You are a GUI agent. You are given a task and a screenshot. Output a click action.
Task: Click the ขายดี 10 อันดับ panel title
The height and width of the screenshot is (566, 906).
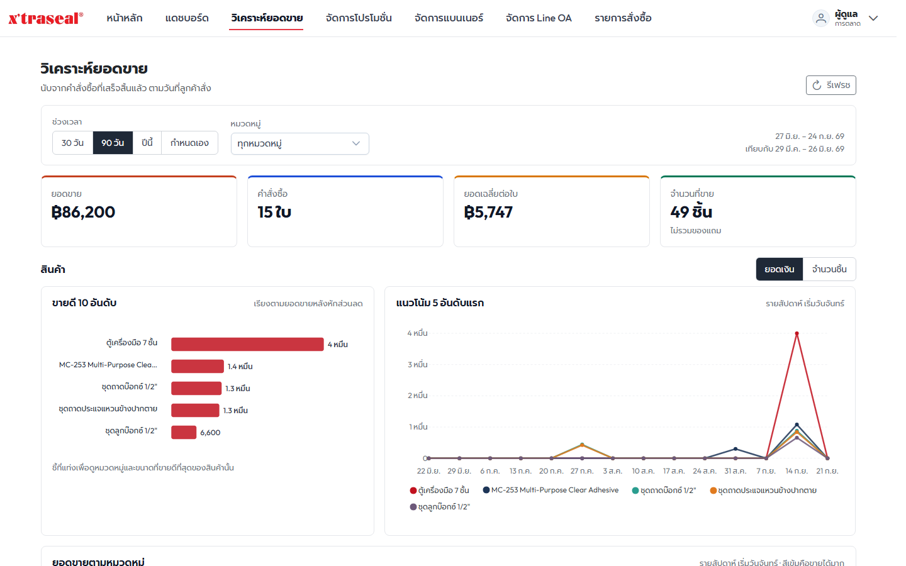84,303
